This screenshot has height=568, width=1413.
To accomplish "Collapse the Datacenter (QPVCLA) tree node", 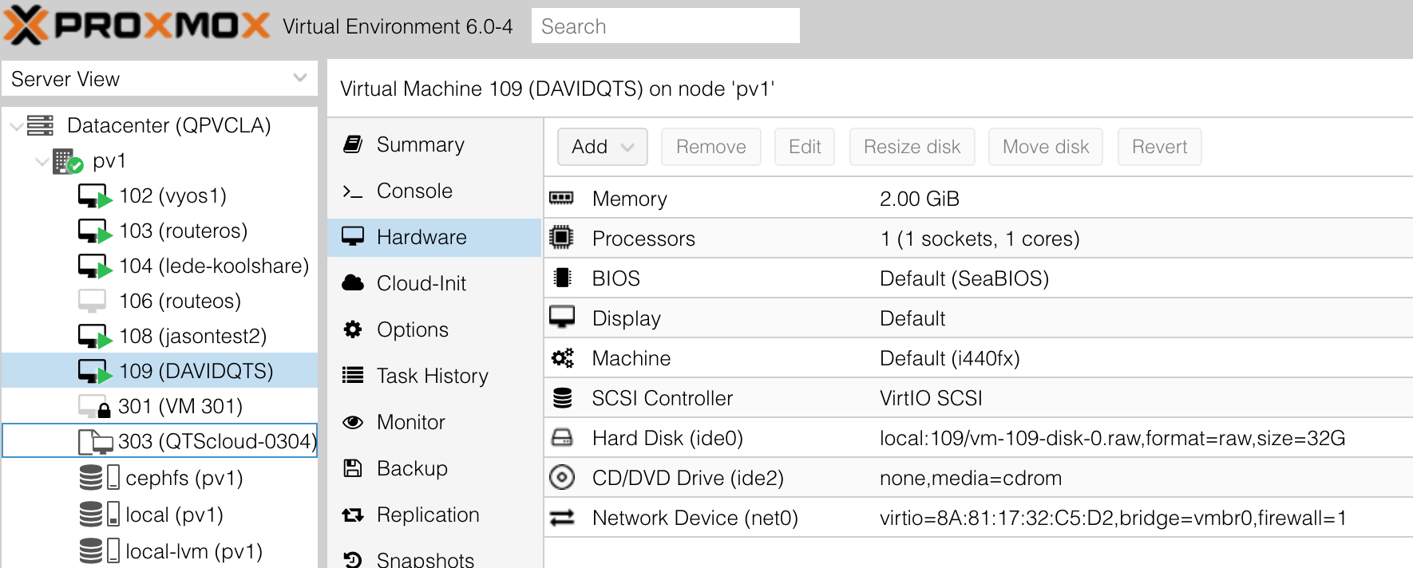I will (x=16, y=126).
